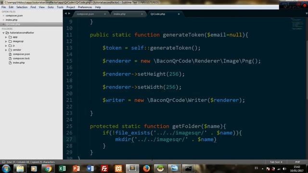
Task: Open the command prompt taskbar icon
Action: [188, 169]
